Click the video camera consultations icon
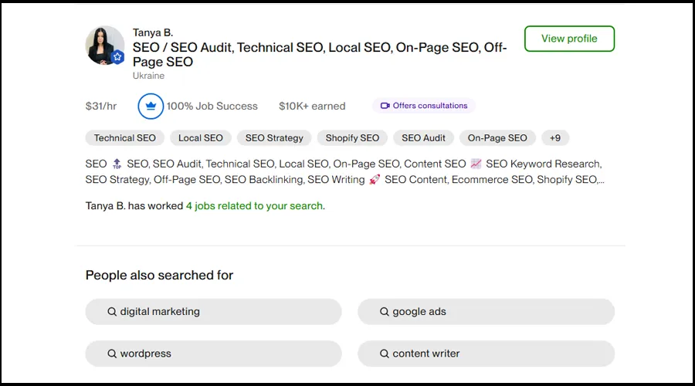The image size is (695, 386). [x=385, y=106]
